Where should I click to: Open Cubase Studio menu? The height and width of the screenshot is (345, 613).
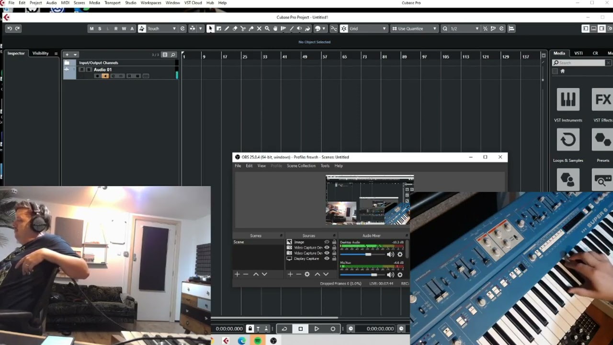point(130,3)
